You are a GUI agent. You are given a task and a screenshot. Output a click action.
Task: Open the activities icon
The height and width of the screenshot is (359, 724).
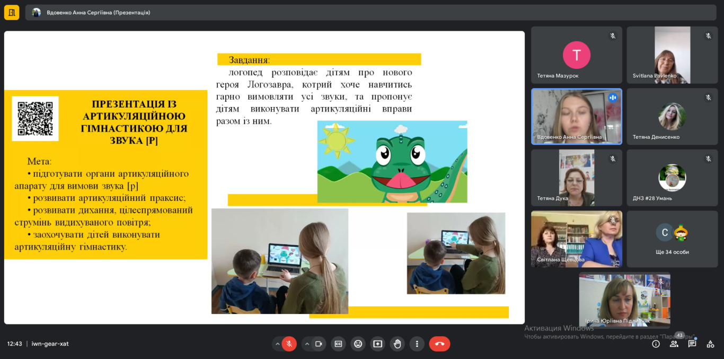pyautogui.click(x=710, y=344)
